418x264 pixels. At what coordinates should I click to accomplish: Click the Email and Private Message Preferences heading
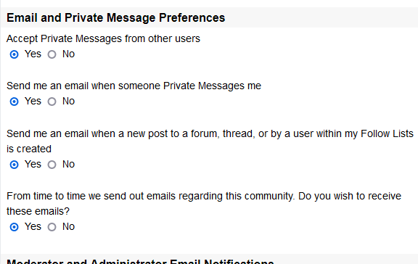(115, 18)
